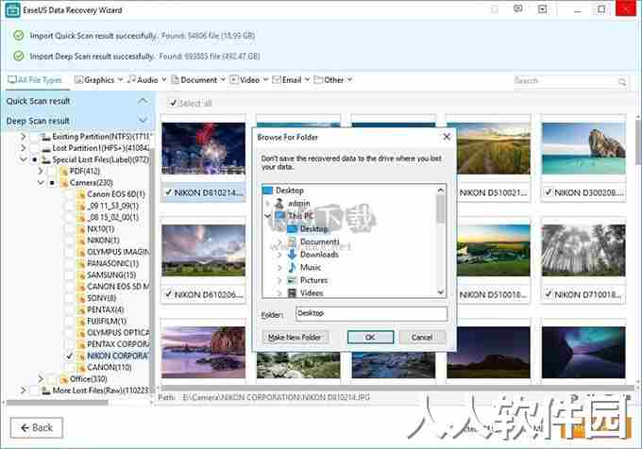Collapse the Camera(230) tree node
The image size is (642, 449).
41,182
